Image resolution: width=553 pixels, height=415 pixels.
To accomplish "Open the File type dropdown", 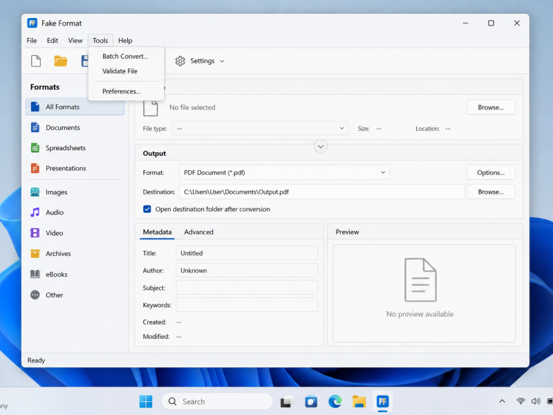I will [x=261, y=129].
